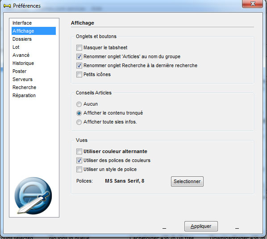
Task: Click the sword logo icon in sidebar
Action: coord(33,196)
